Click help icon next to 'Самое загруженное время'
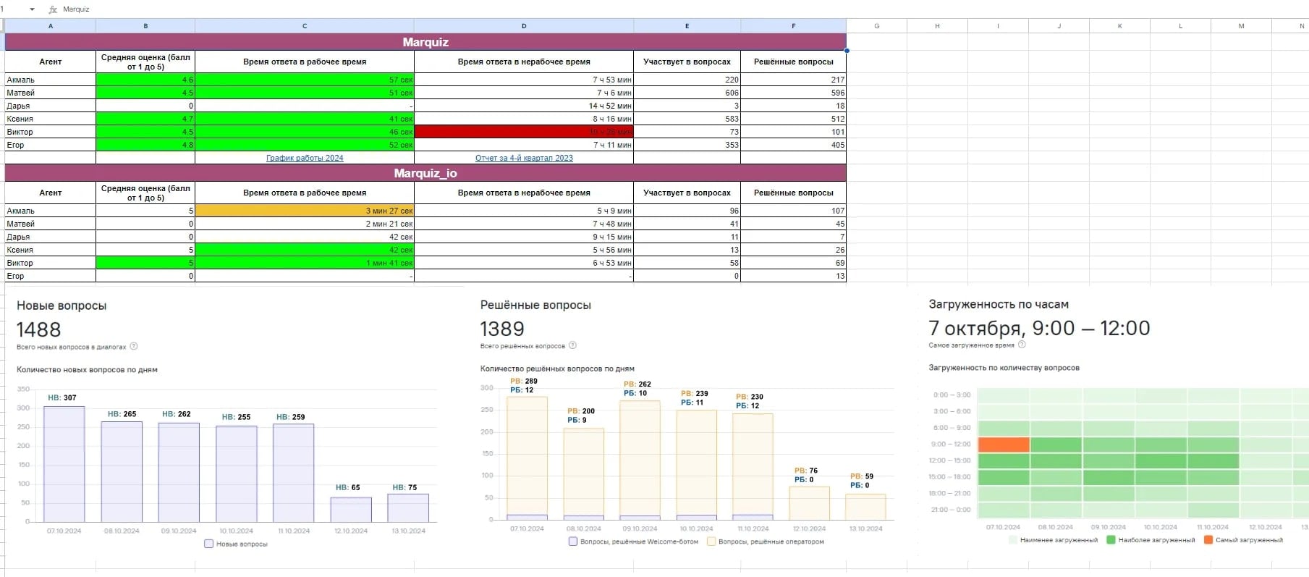The width and height of the screenshot is (1309, 577). (1022, 345)
